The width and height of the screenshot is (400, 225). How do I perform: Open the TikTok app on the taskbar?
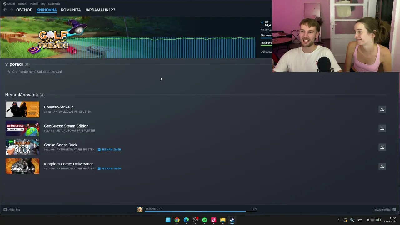coord(214,220)
